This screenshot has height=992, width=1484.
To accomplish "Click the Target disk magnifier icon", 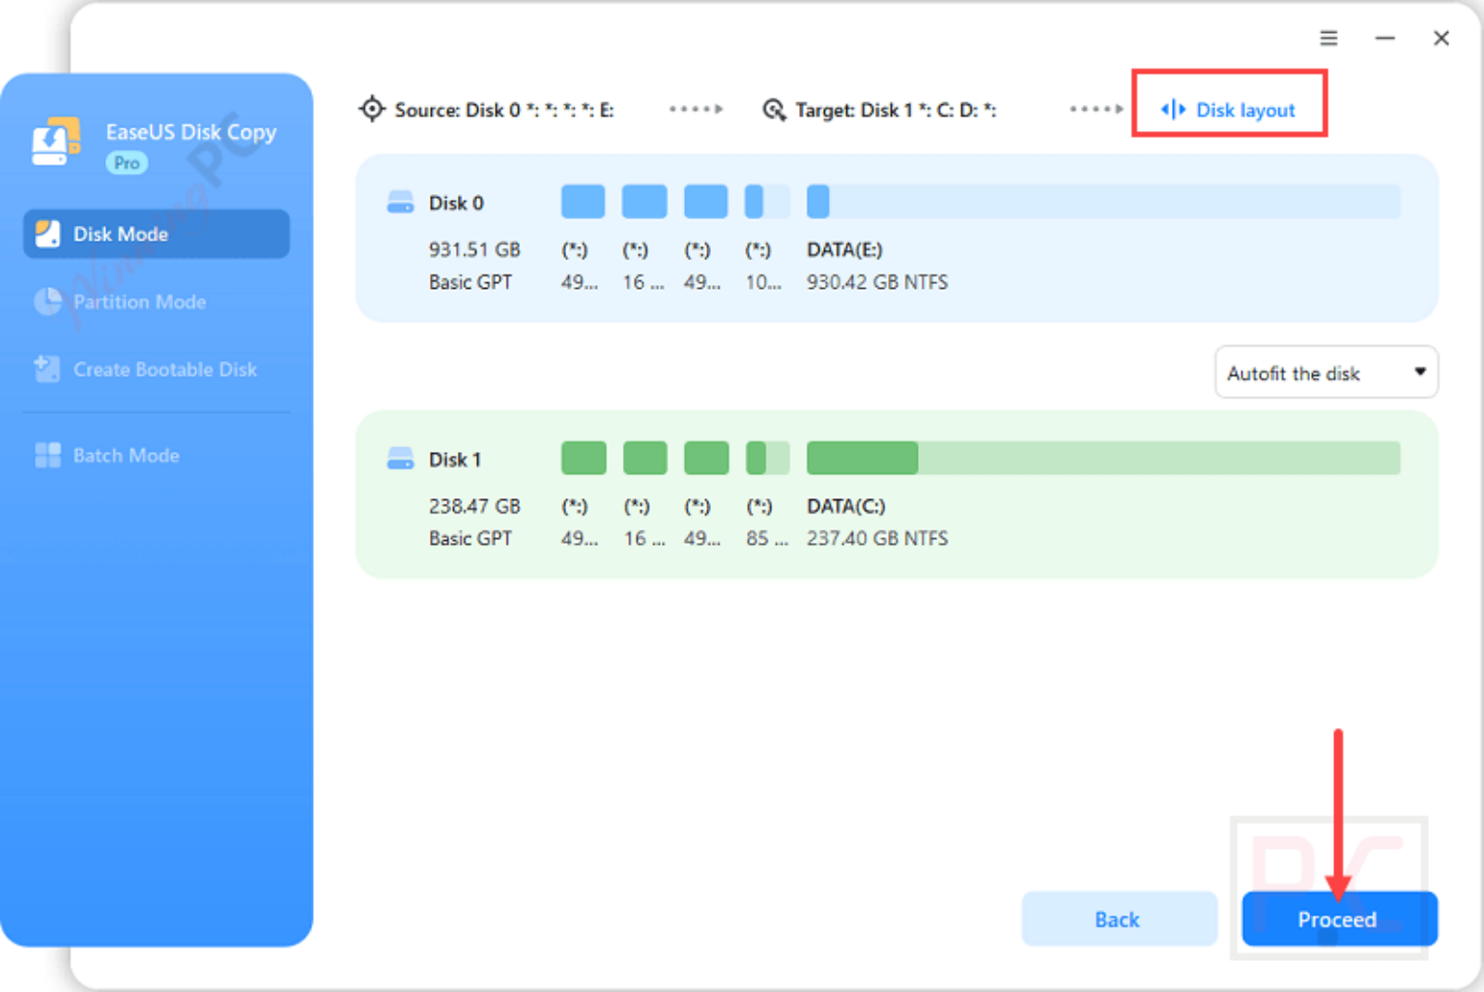I will pos(774,109).
